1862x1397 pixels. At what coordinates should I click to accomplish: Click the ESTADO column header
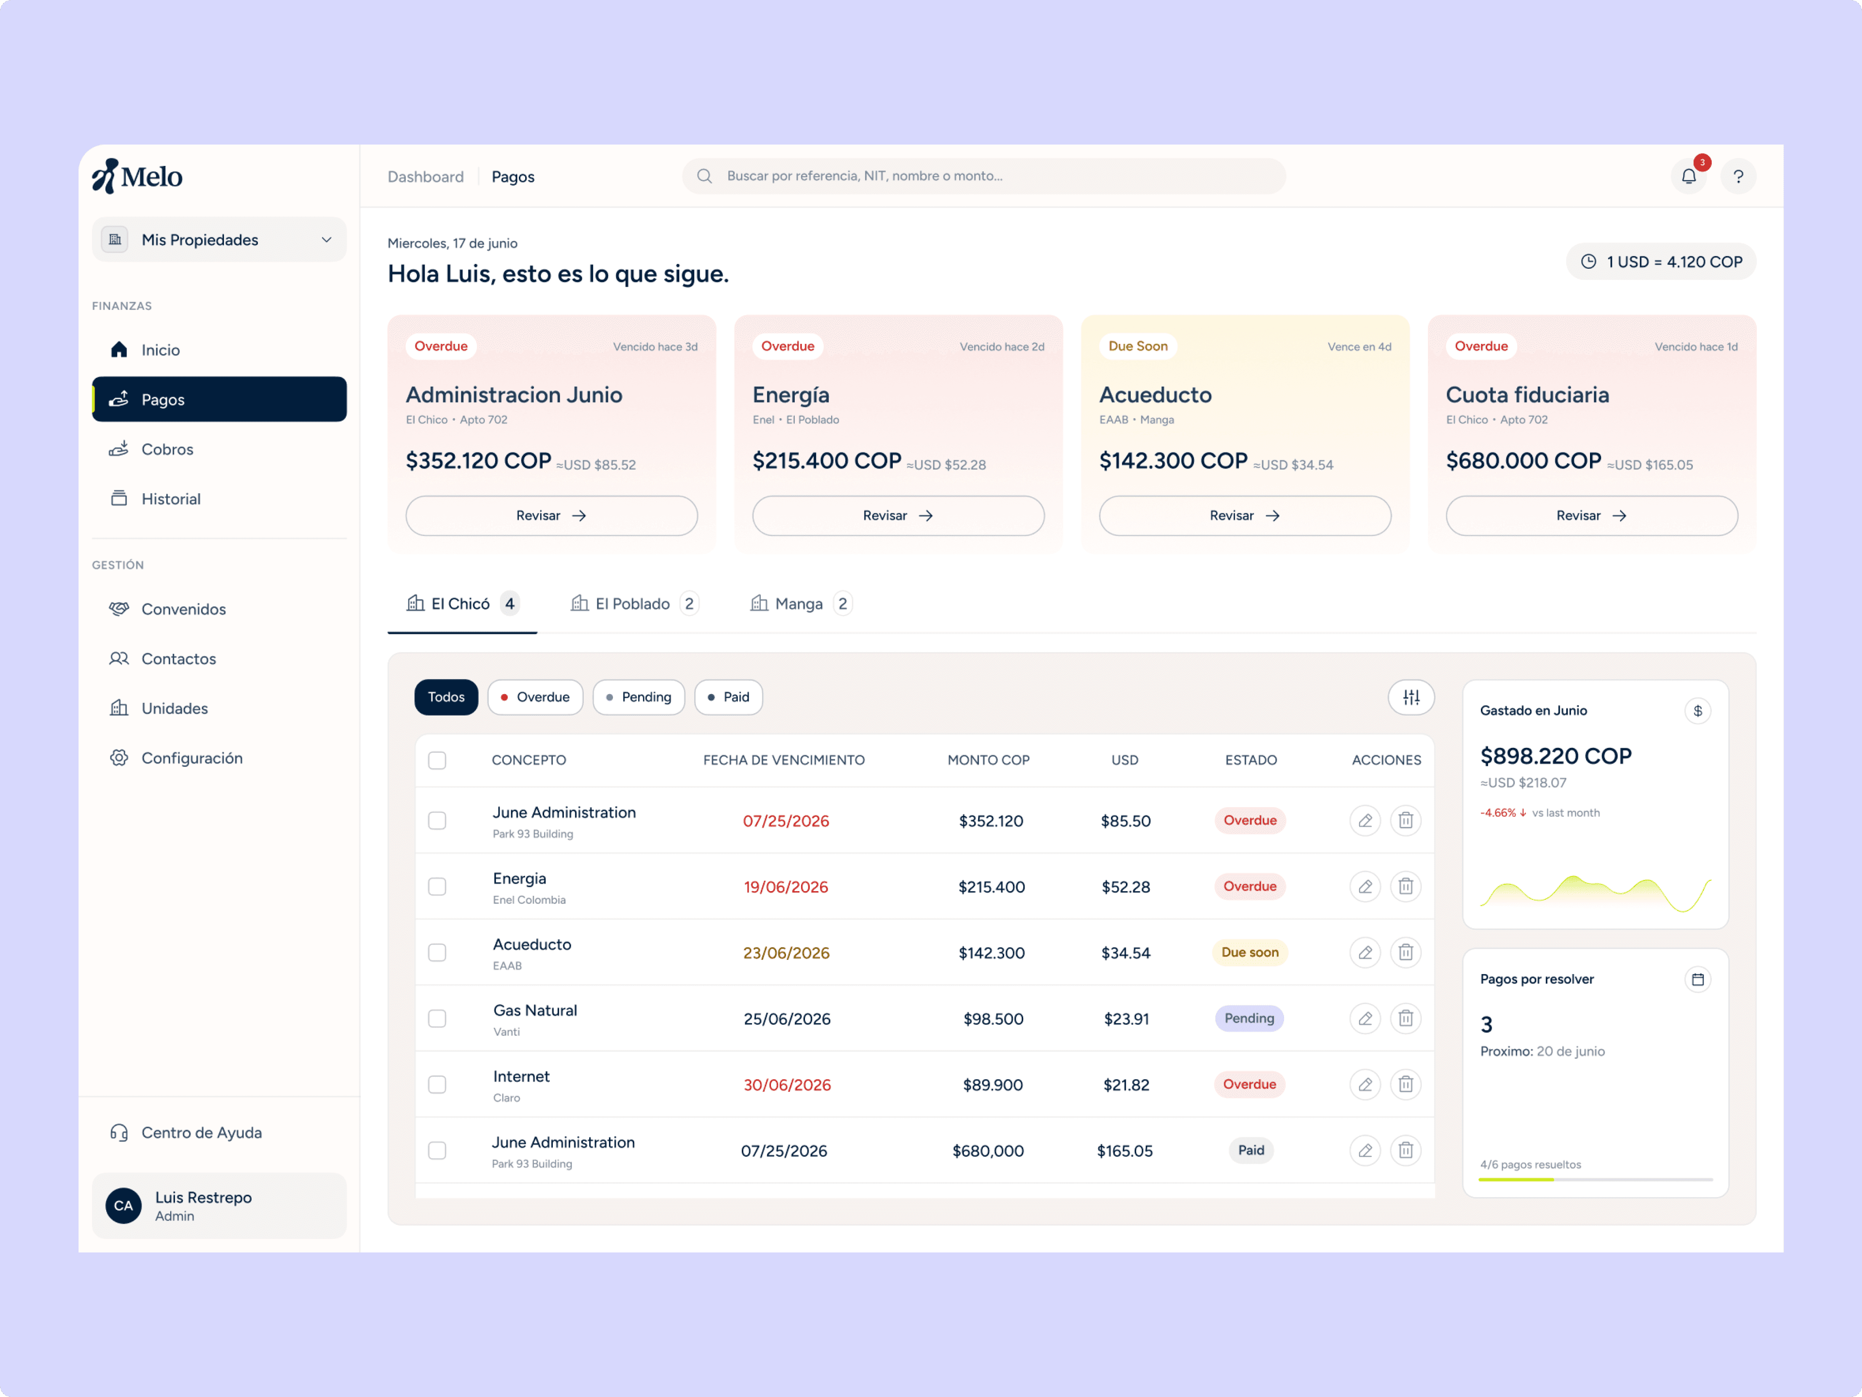pos(1251,761)
